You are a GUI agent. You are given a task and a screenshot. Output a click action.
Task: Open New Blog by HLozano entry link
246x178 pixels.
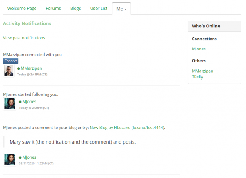tap(127, 128)
